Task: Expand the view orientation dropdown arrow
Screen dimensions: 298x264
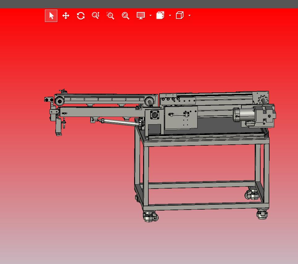Action: (189, 15)
